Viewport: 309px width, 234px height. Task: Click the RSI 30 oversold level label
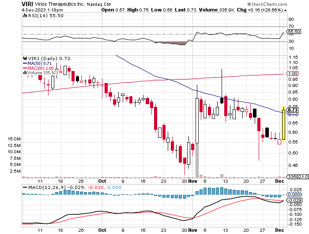pos(291,42)
